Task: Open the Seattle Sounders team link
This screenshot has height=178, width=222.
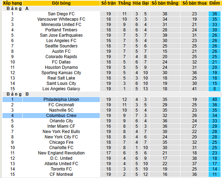Action: tap(61, 46)
